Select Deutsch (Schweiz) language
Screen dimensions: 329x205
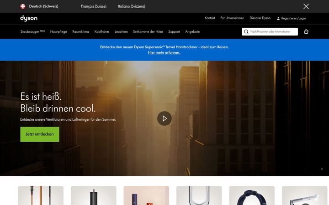coord(44,6)
